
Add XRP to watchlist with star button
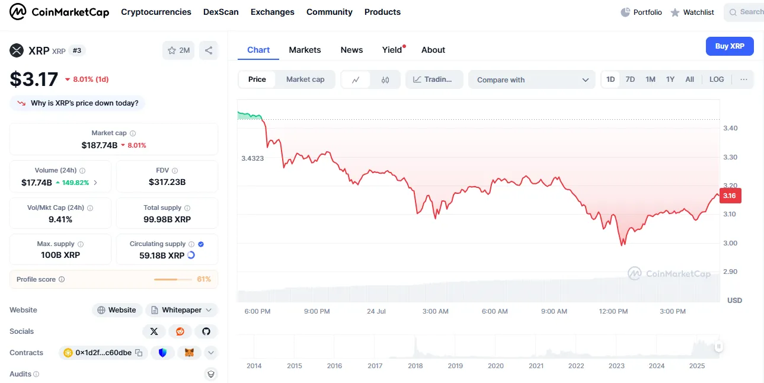[178, 50]
